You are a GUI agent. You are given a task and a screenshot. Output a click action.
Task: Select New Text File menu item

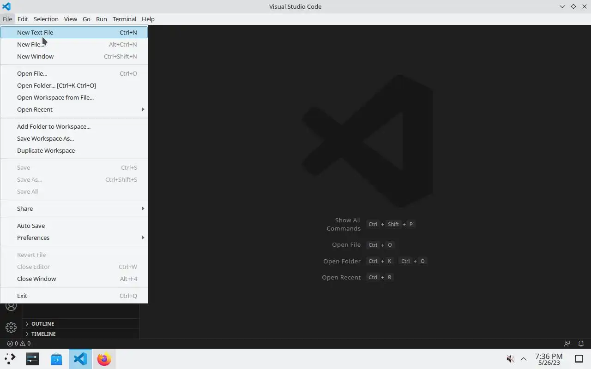click(x=74, y=32)
